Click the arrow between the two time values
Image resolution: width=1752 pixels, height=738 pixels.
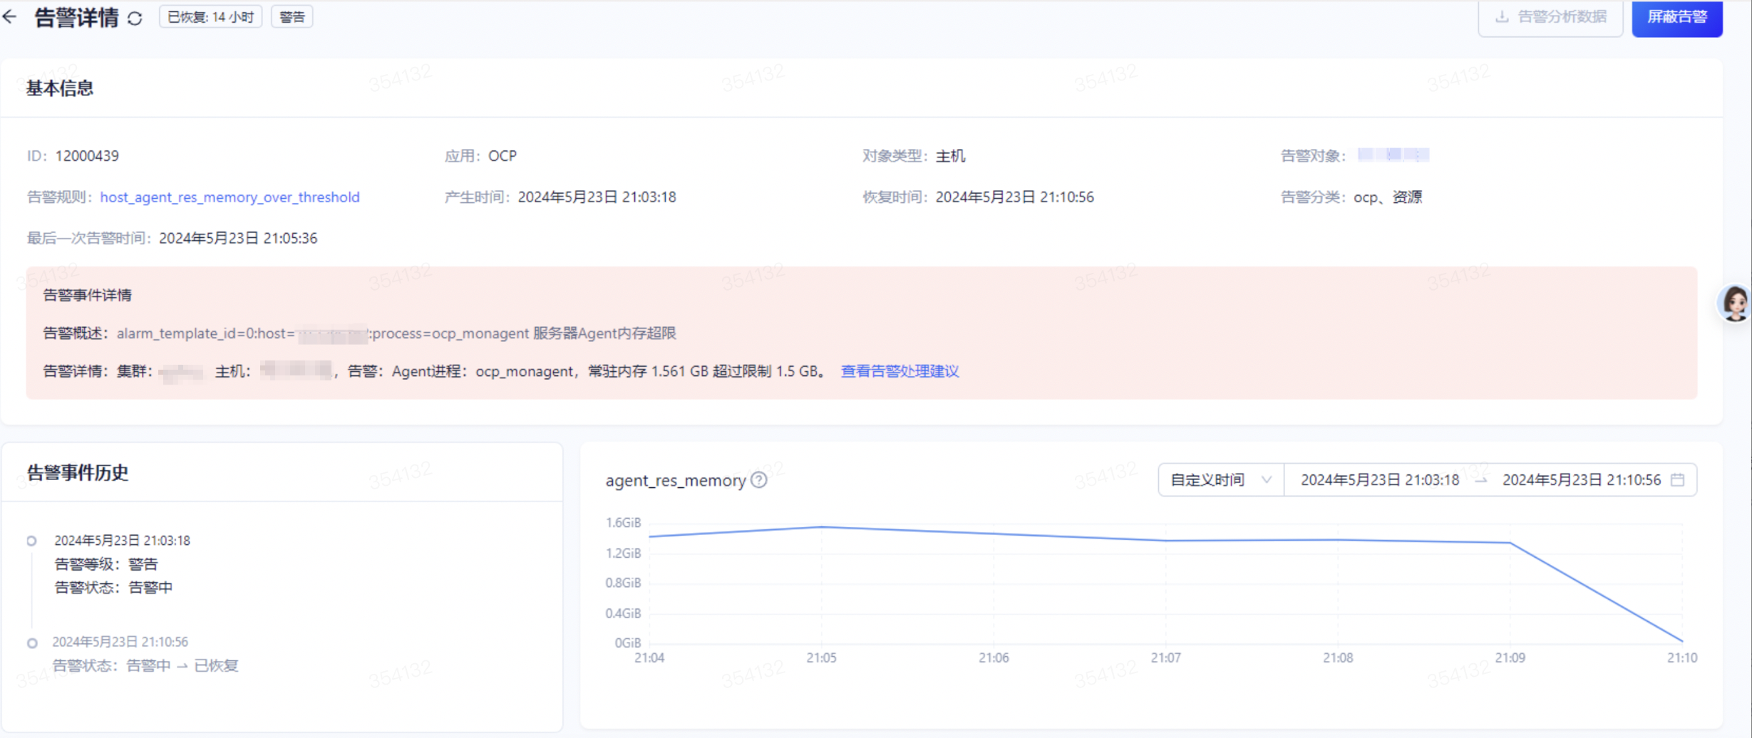[x=1481, y=480]
